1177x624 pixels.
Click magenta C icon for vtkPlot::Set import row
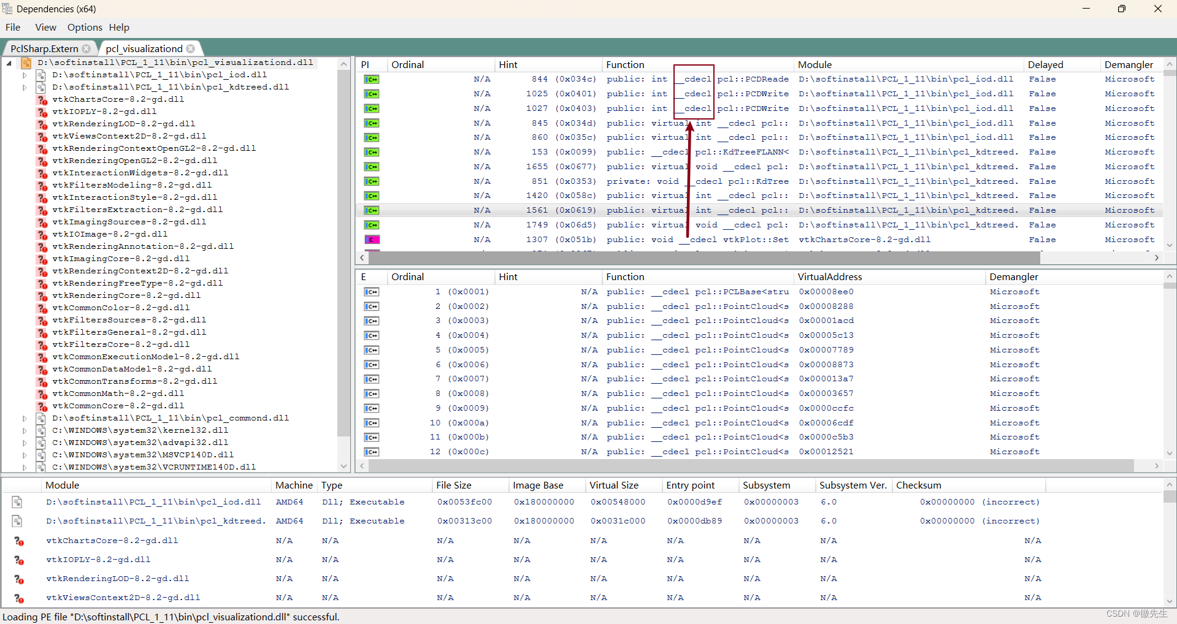click(x=372, y=240)
